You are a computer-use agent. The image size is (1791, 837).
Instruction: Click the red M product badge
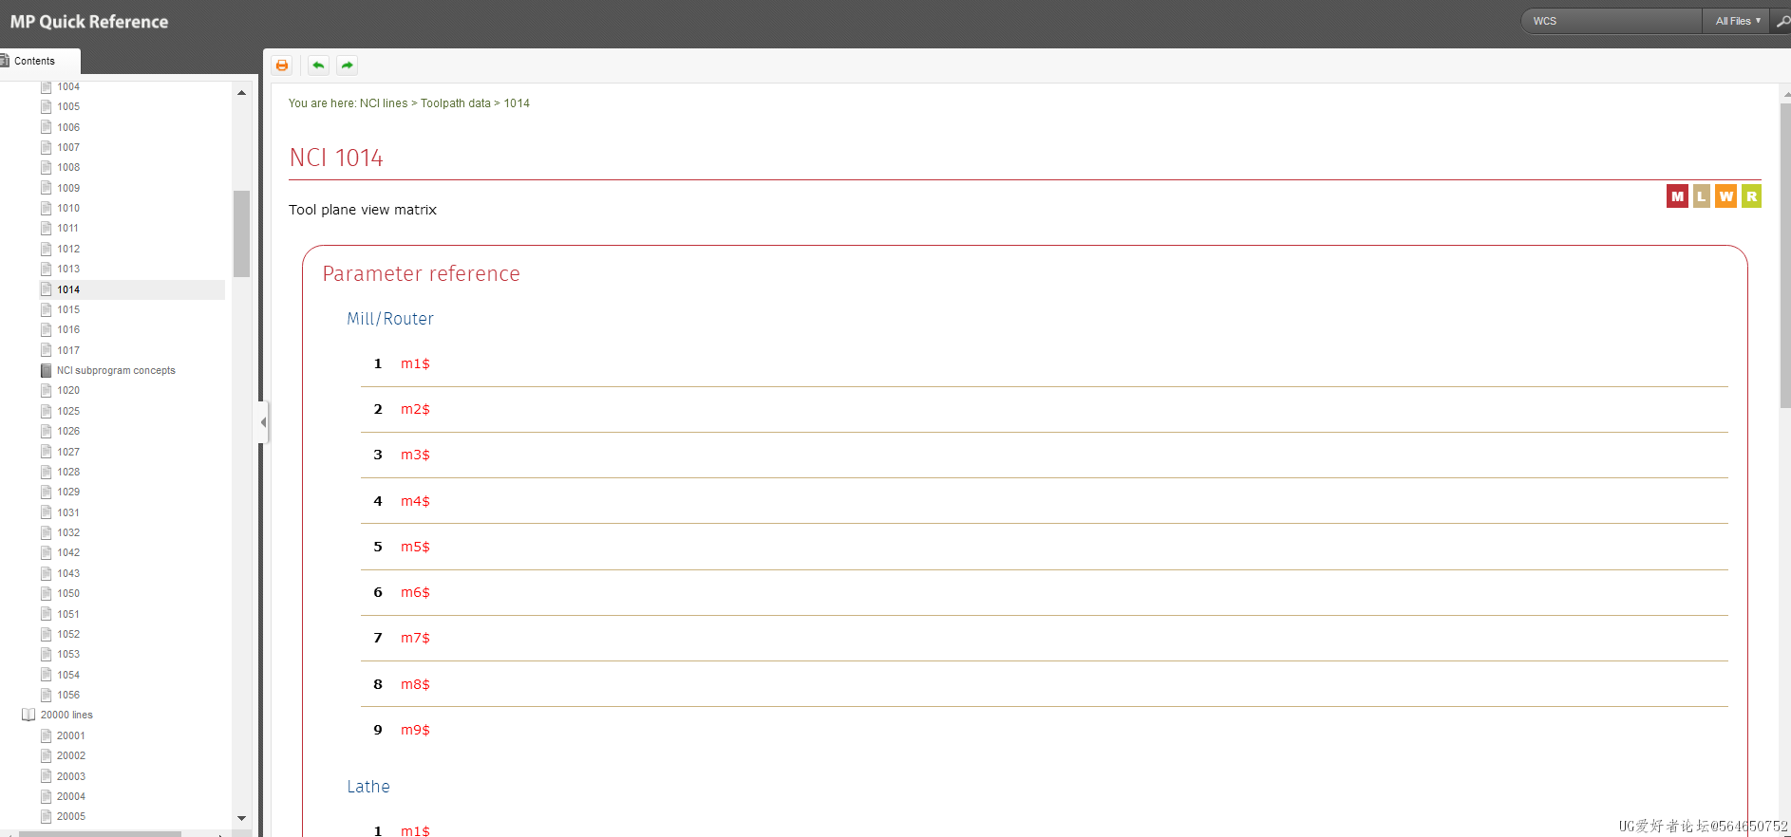click(1677, 196)
